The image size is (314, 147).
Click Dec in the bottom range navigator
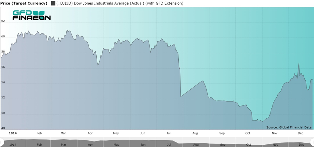(301, 145)
